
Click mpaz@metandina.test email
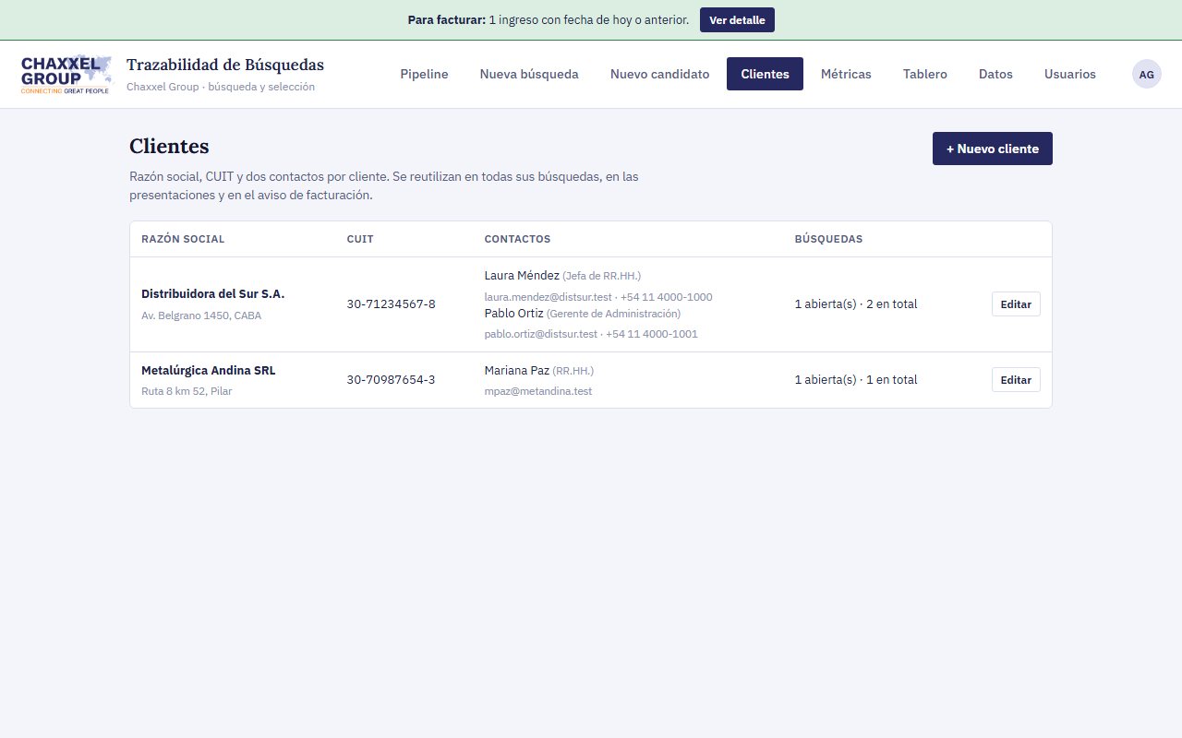pyautogui.click(x=538, y=391)
